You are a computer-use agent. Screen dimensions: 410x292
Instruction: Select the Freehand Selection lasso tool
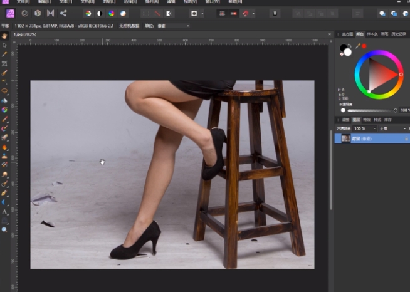click(x=4, y=91)
